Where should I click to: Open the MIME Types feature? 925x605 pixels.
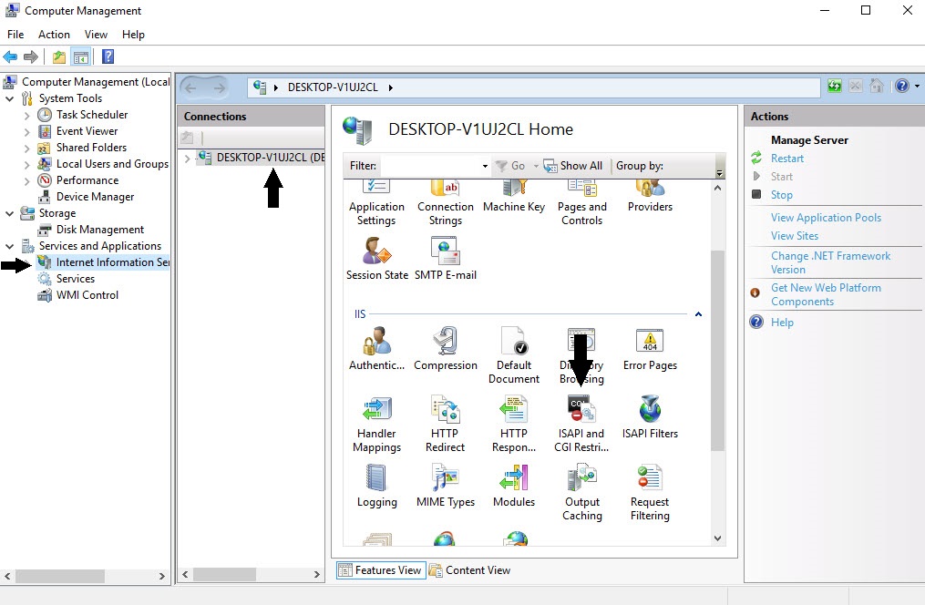(446, 486)
